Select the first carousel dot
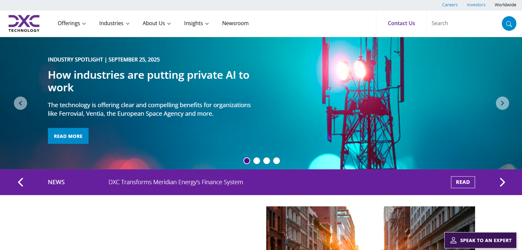The width and height of the screenshot is (522, 250). (247, 161)
